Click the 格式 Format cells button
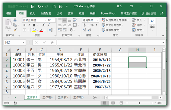Image resolution: width=171 pixels, height=110 pixels. [x=138, y=30]
